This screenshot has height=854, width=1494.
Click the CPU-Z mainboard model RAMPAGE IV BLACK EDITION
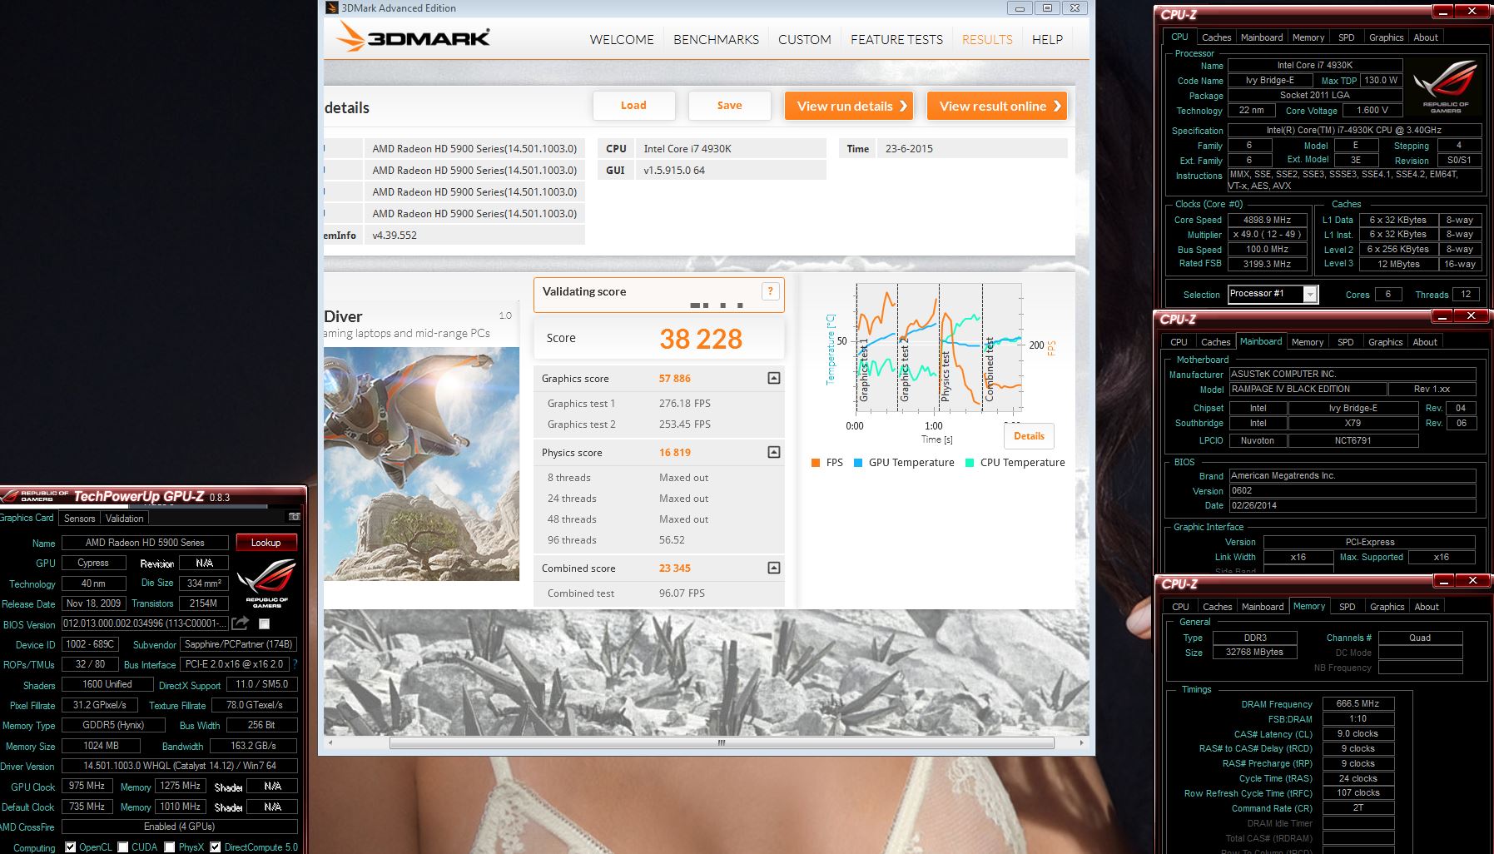pos(1308,390)
